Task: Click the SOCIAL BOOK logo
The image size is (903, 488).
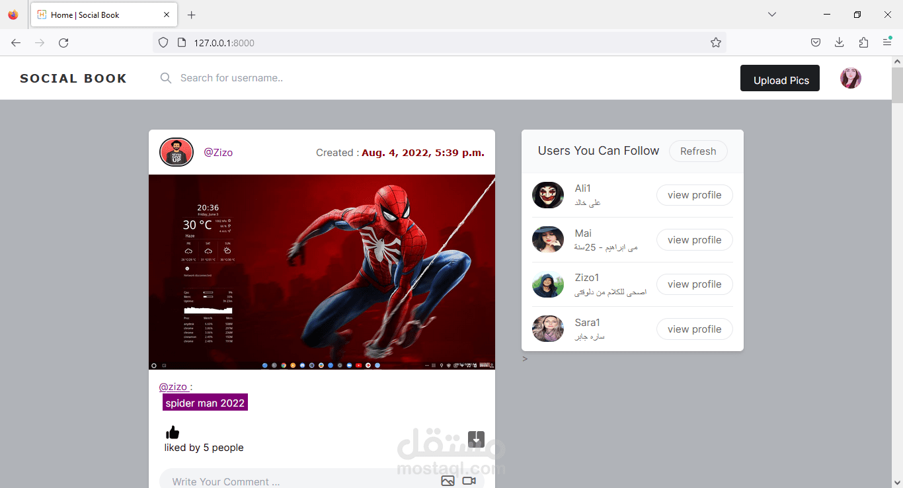Action: click(73, 78)
